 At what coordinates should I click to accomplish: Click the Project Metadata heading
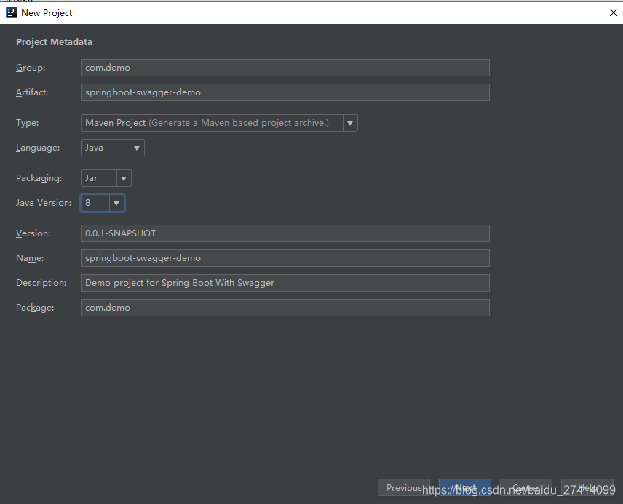(x=54, y=42)
